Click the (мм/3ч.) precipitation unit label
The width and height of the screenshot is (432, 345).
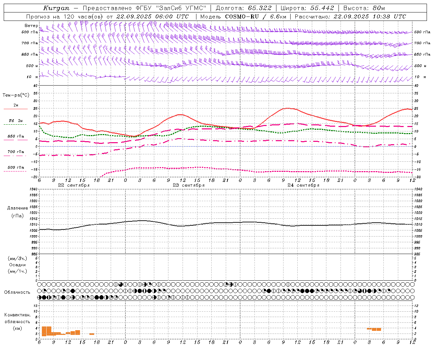point(18,258)
